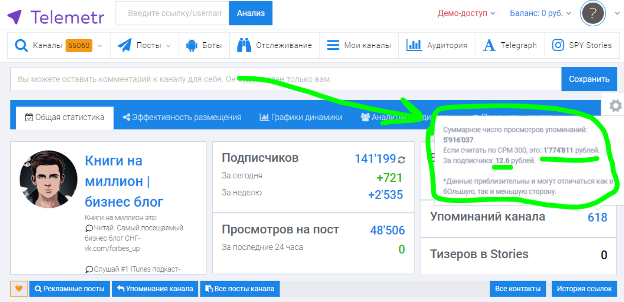
Task: Click the Просмотров на пост label
Action: 280,230
